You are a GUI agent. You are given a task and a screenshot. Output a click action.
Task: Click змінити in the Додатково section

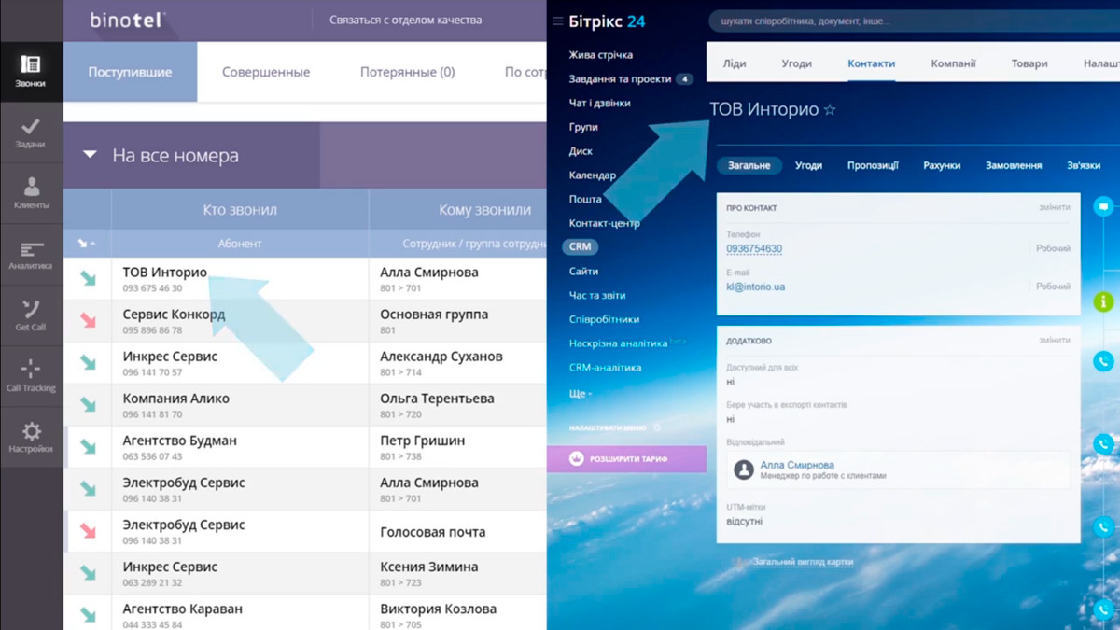click(x=1055, y=341)
